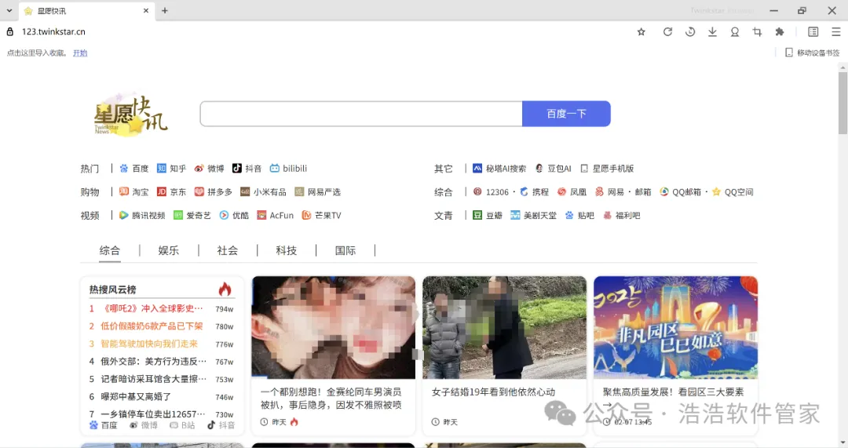Click the 123.twinkstar.cn address field

[x=53, y=32]
